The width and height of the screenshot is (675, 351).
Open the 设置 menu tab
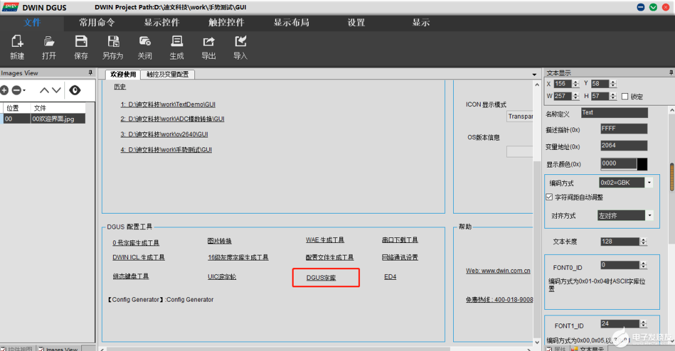pyautogui.click(x=356, y=22)
